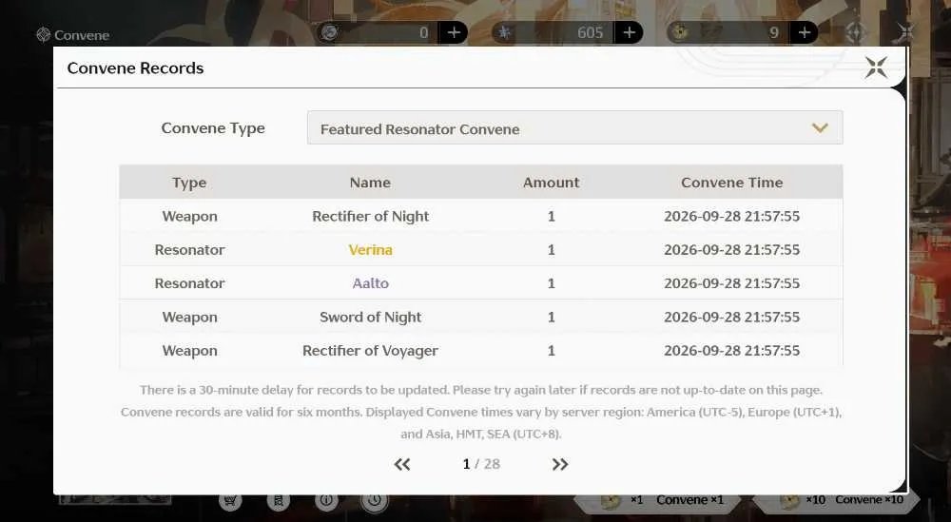The width and height of the screenshot is (951, 522).
Task: Select the Aalto resonator name
Action: (x=371, y=283)
